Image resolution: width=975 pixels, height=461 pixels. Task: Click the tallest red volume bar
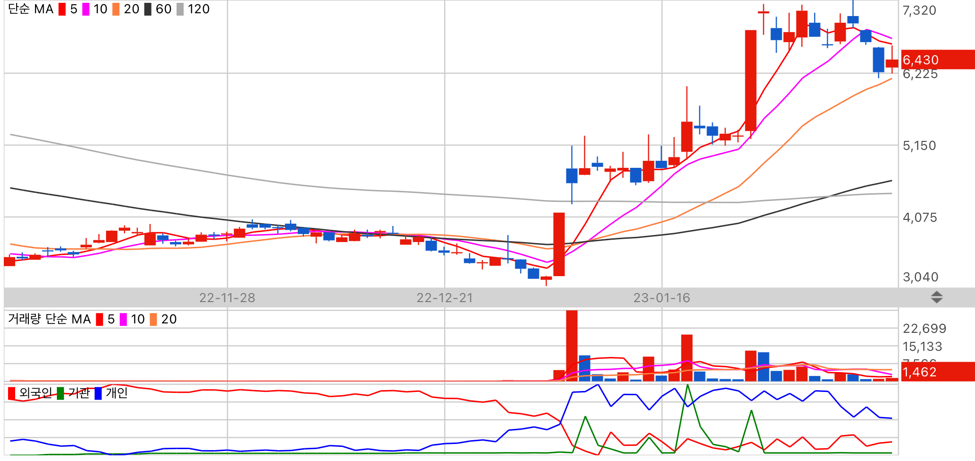[x=572, y=346]
